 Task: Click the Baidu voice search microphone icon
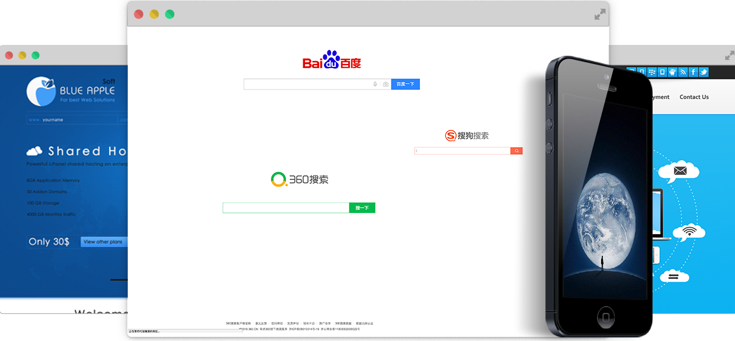375,84
